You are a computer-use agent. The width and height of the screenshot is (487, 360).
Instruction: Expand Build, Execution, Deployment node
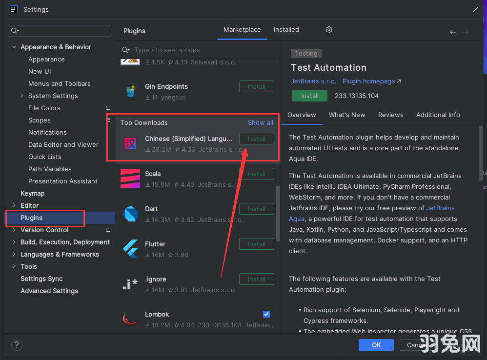point(14,242)
